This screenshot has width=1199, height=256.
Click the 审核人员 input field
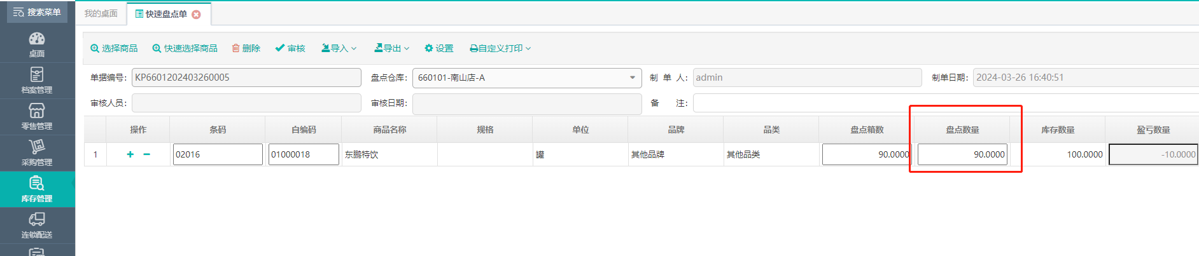246,103
